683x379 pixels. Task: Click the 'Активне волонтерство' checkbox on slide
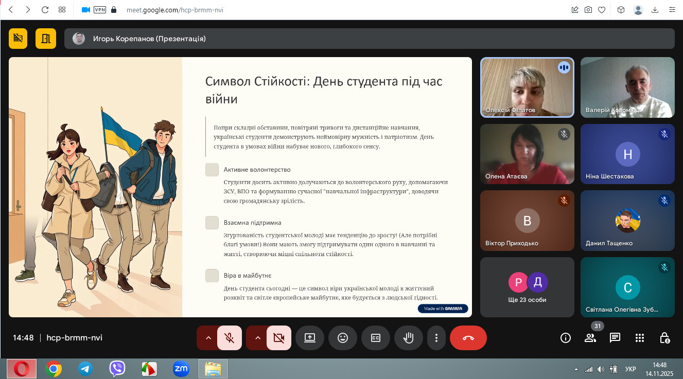pos(212,170)
